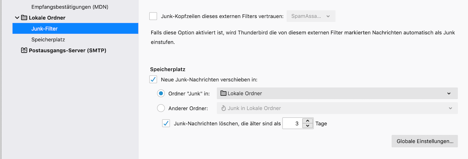Collapse the Lokale Ordner tree chevron
The height and width of the screenshot is (159, 468).
(17, 18)
